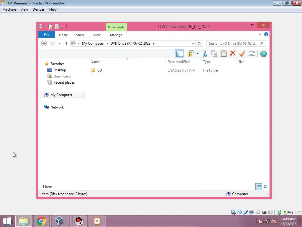Switch to Large icons view button
This screenshot has width=302, height=227.
265,187
